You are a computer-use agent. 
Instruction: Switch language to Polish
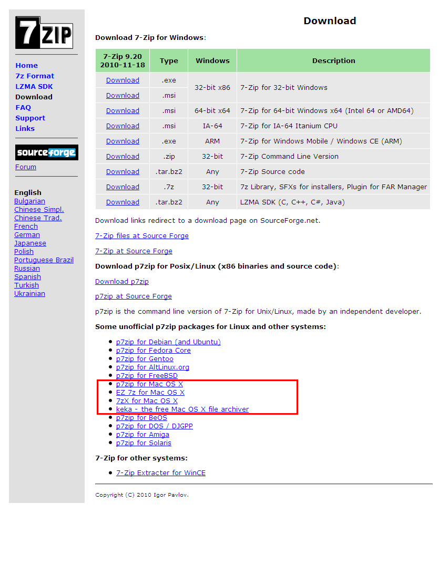tap(24, 252)
